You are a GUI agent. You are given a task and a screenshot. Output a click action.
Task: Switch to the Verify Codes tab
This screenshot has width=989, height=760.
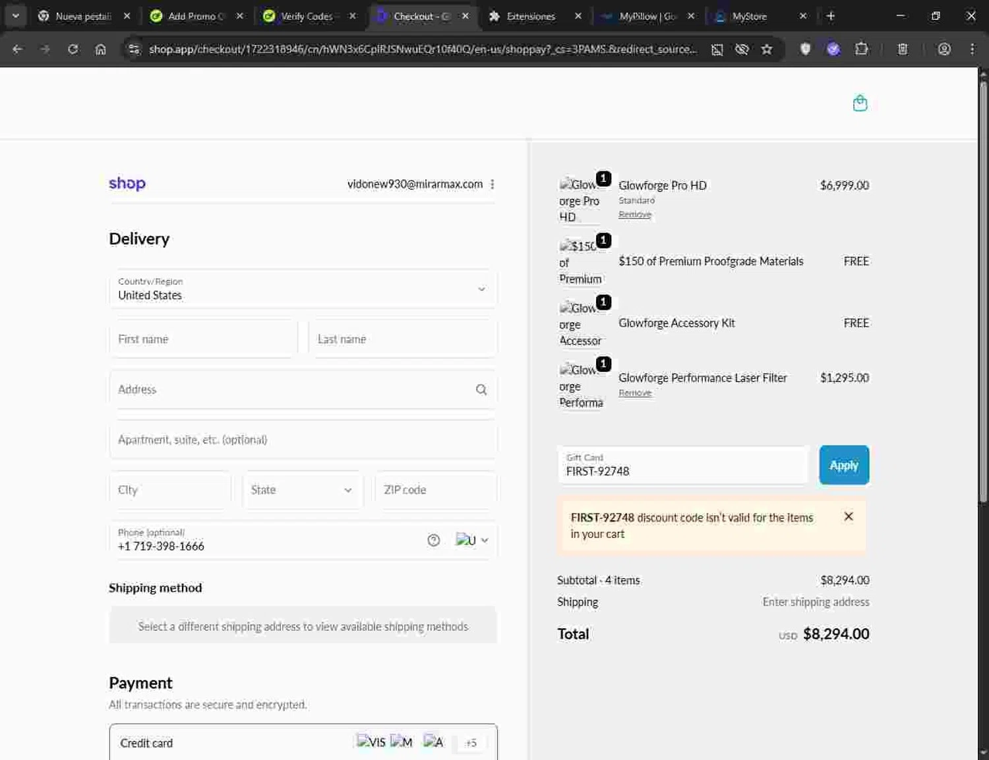(x=306, y=16)
